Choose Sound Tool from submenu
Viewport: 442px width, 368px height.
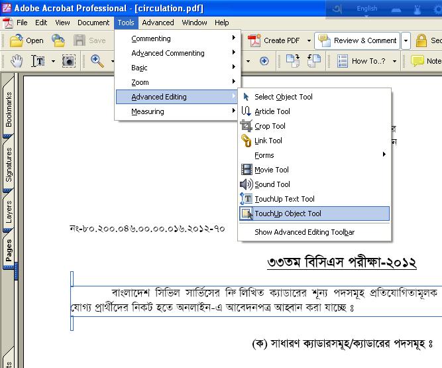coord(314,184)
